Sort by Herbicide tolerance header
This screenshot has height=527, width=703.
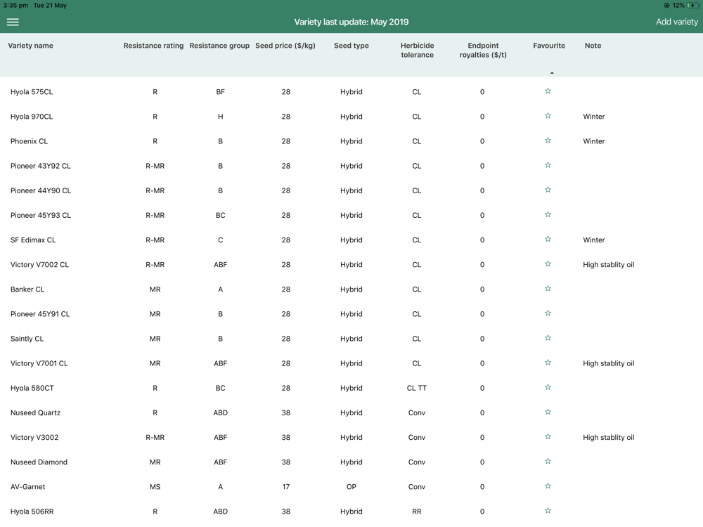tap(417, 50)
